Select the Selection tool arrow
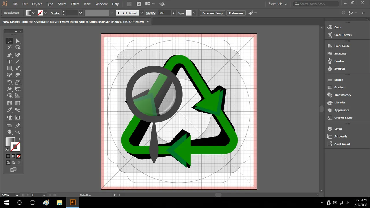 click(x=10, y=41)
